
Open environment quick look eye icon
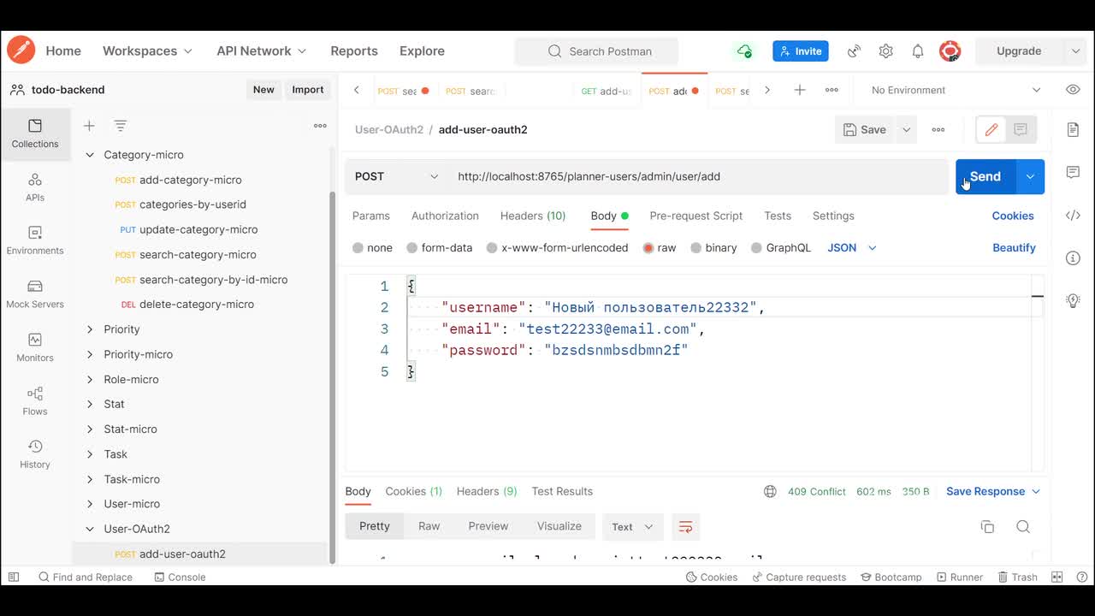[1073, 90]
